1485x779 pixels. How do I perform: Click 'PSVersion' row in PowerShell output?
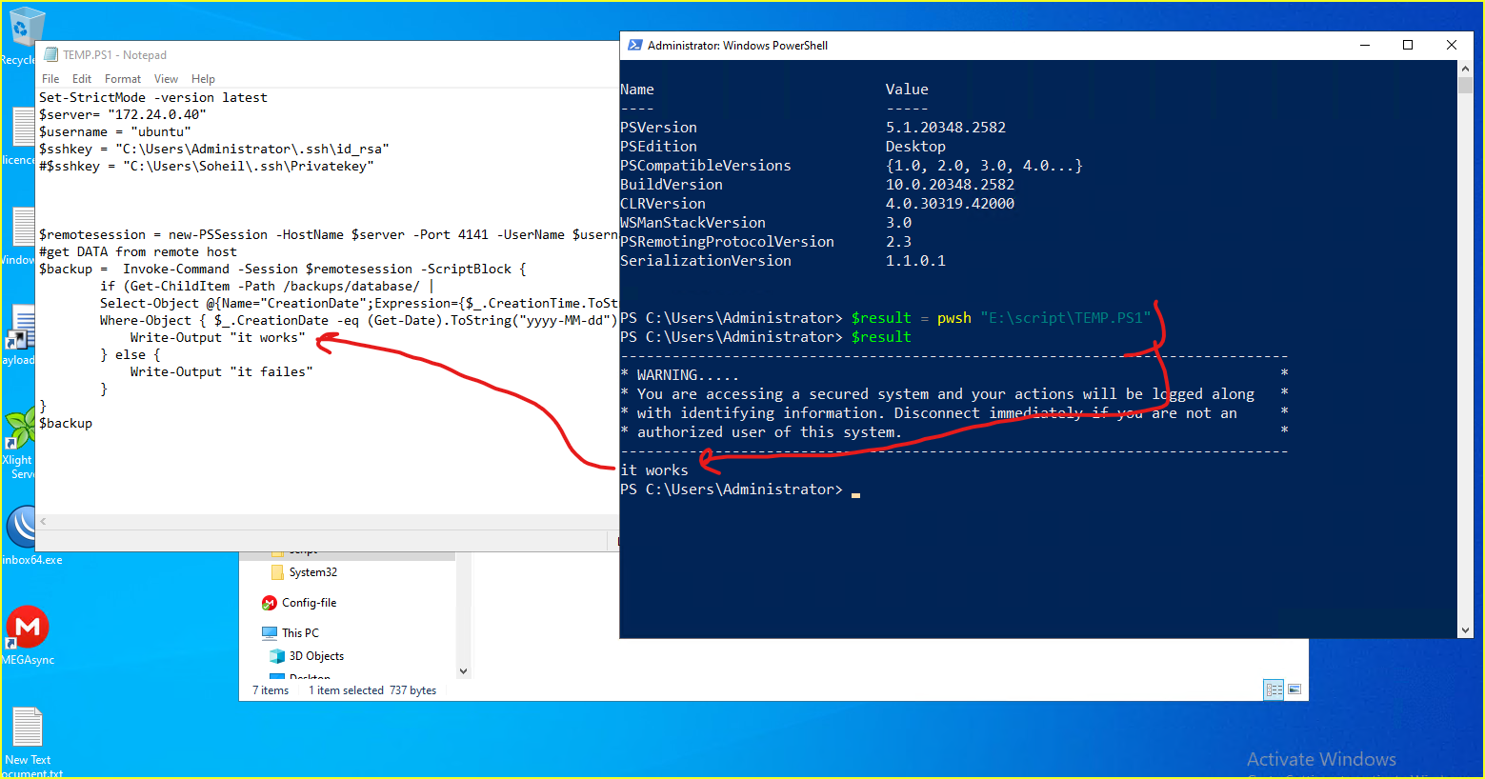[x=813, y=128]
